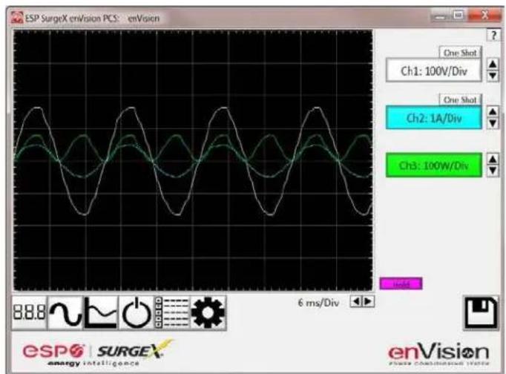Decrease the time base with the left arrow
This screenshot has height=374, width=506.
point(356,301)
